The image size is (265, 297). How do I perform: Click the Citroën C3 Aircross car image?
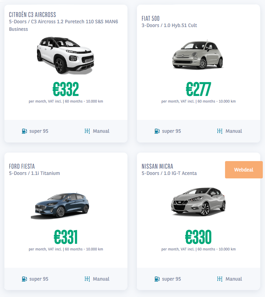coord(65,55)
